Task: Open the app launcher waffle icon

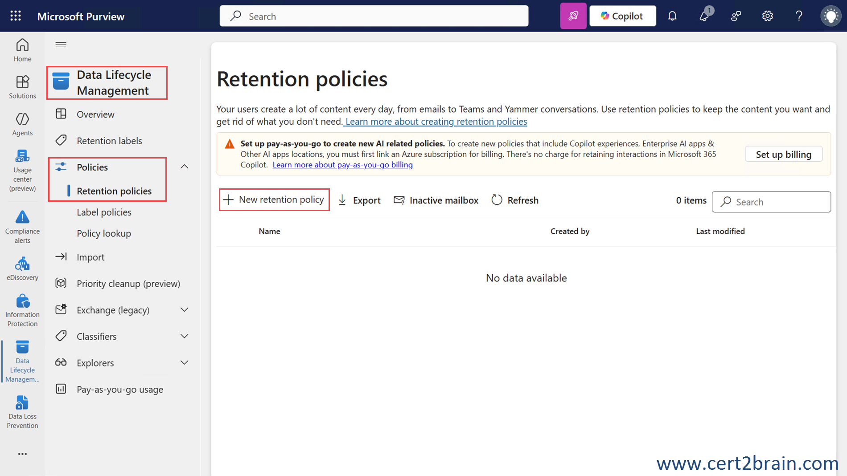Action: point(16,16)
